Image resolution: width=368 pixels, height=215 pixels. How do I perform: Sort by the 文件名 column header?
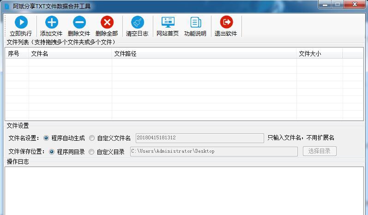click(70, 54)
